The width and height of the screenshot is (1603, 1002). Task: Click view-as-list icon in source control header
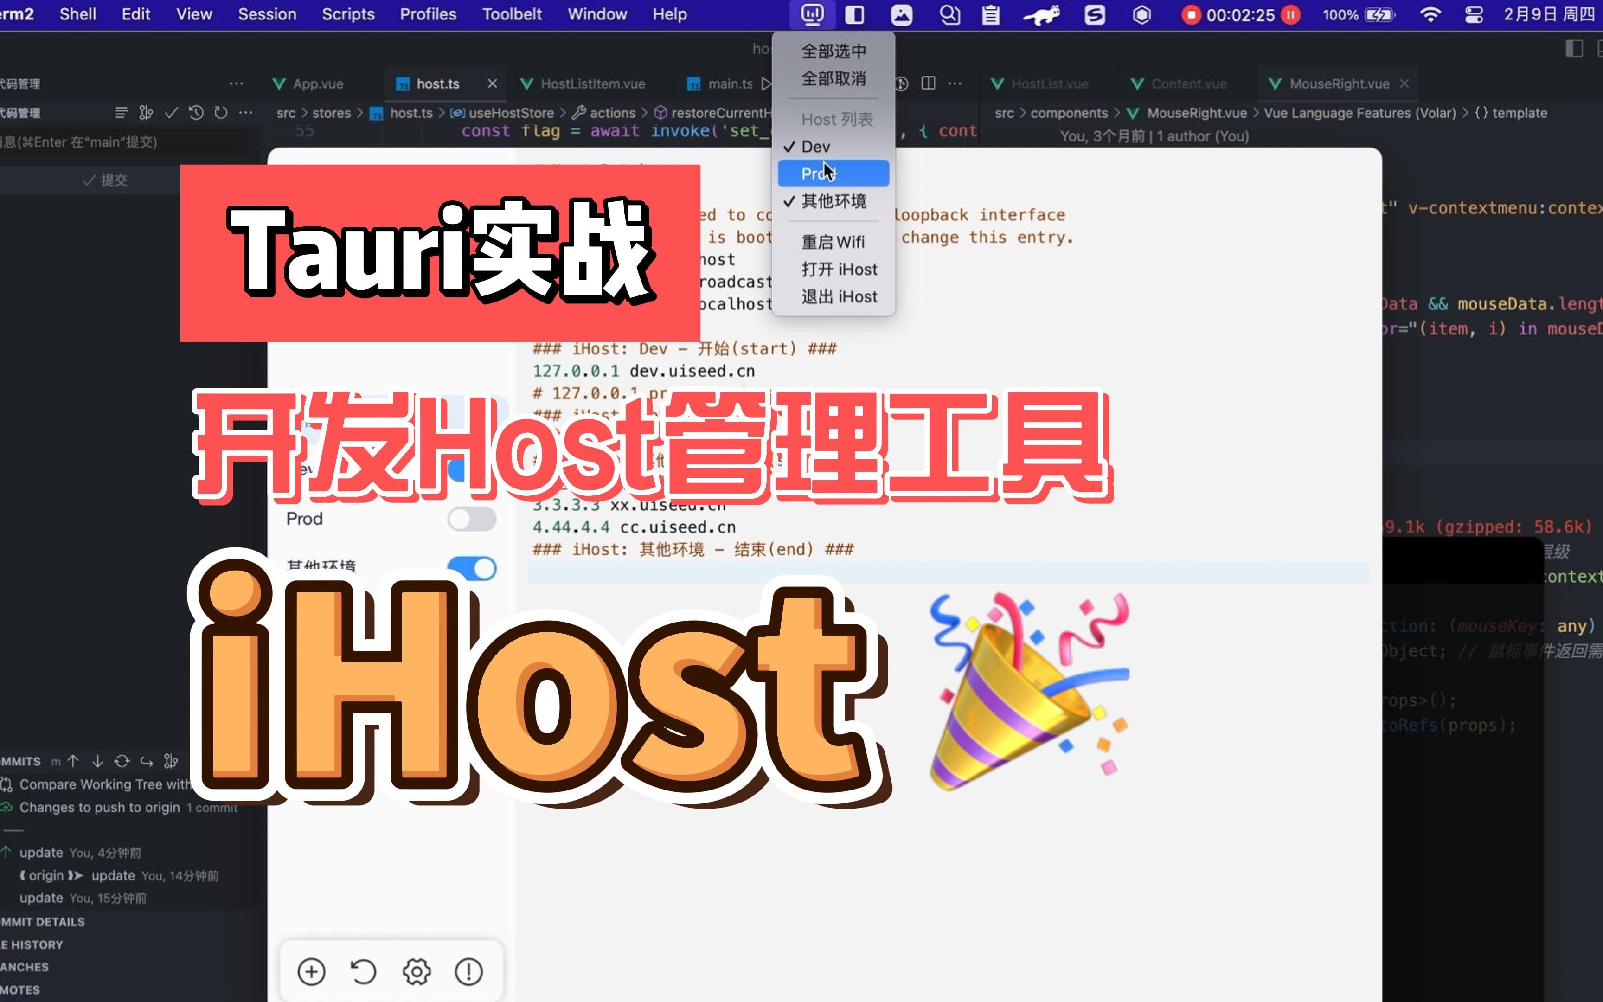coord(121,113)
